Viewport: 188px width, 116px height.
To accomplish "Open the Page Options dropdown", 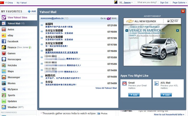I will (180, 3).
